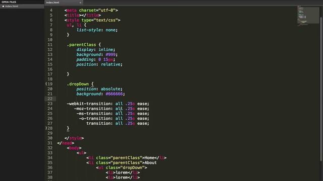This screenshot has width=323, height=181.
Task: Click the closing style tag on line 30
Action: (74, 138)
